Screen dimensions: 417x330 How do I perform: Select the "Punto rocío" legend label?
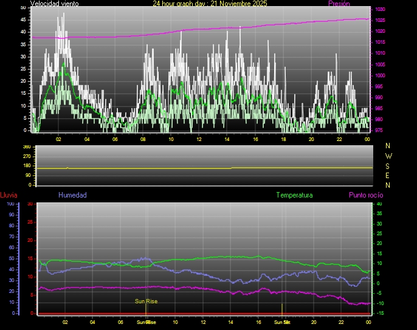pos(365,195)
